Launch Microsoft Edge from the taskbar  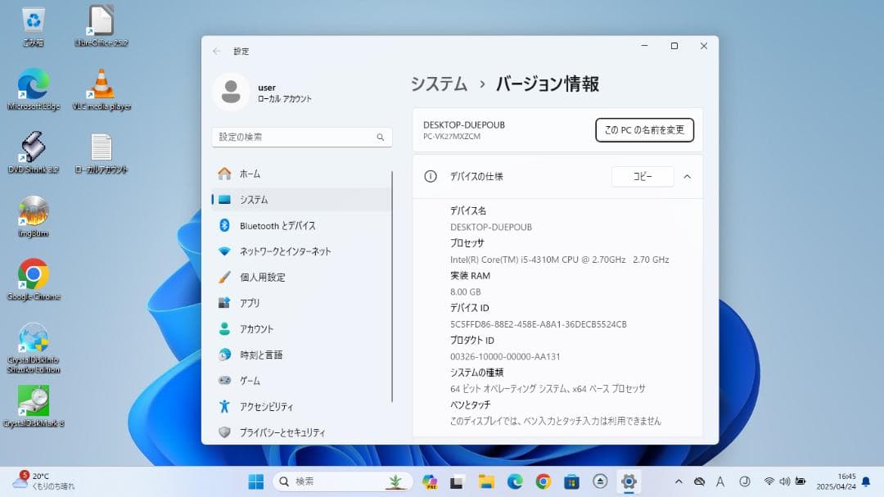(515, 481)
